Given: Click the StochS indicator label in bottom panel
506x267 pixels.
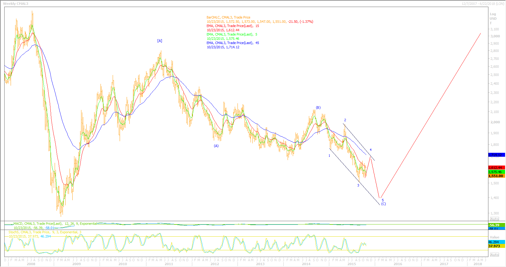Looking at the screenshot, I should click(x=45, y=232).
